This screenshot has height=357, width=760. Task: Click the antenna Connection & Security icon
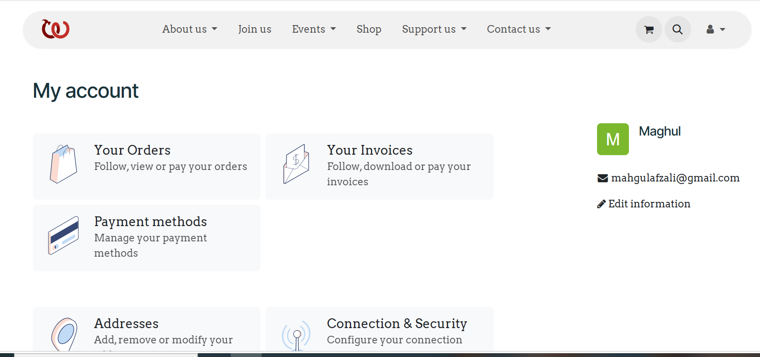pyautogui.click(x=297, y=335)
